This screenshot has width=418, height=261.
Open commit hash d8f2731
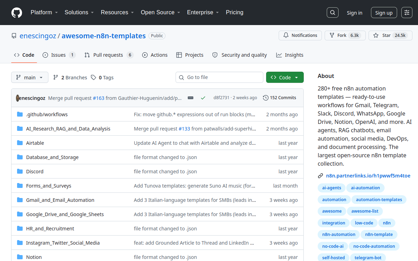(222, 98)
